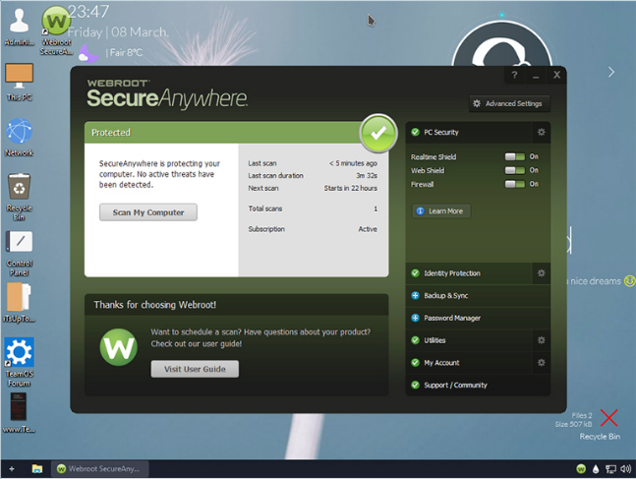636x479 pixels.
Task: Toggle the Web Shield switch
Action: coord(515,170)
